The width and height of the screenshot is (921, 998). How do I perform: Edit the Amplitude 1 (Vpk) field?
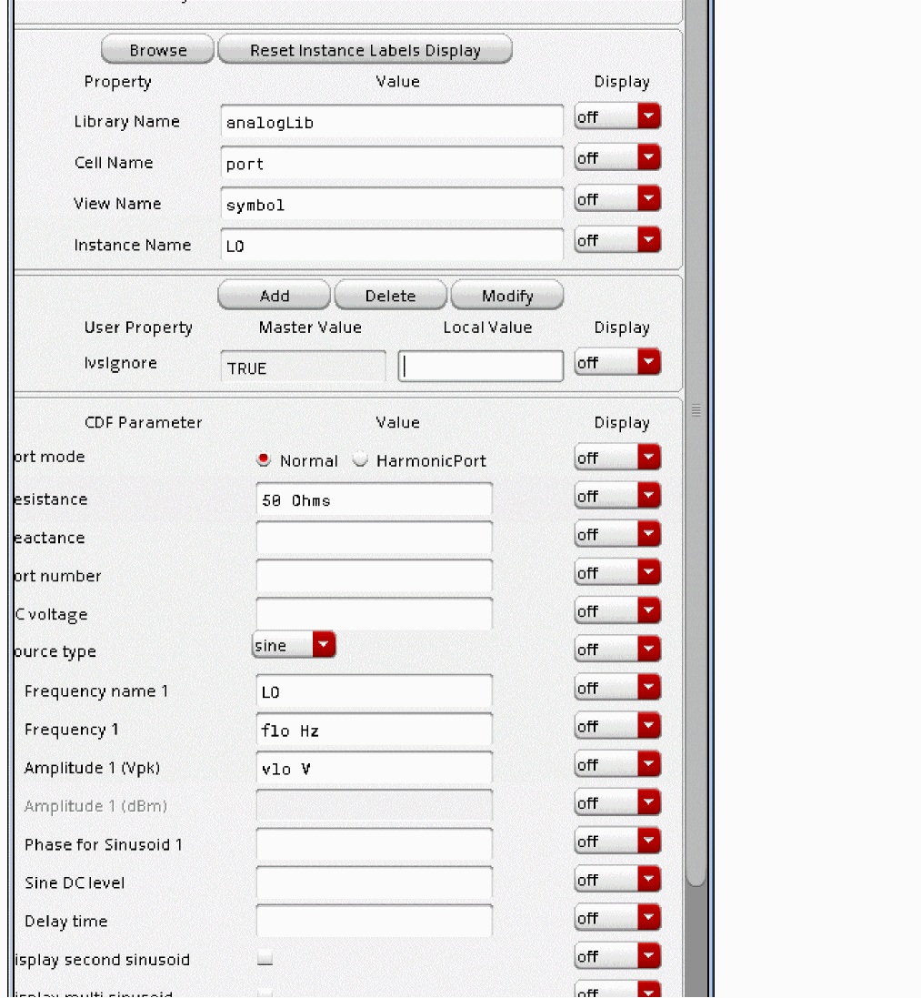click(374, 769)
